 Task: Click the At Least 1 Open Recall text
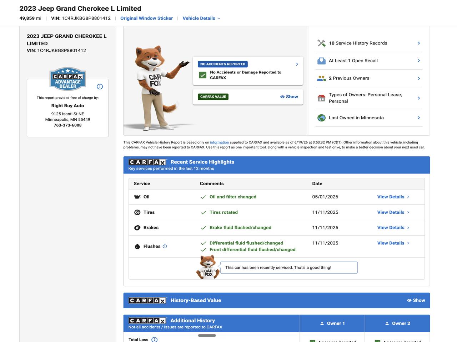(x=353, y=61)
